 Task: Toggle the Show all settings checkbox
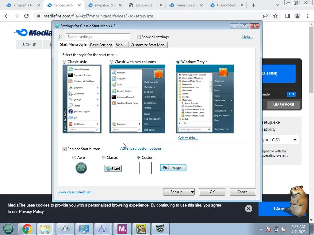click(x=139, y=37)
